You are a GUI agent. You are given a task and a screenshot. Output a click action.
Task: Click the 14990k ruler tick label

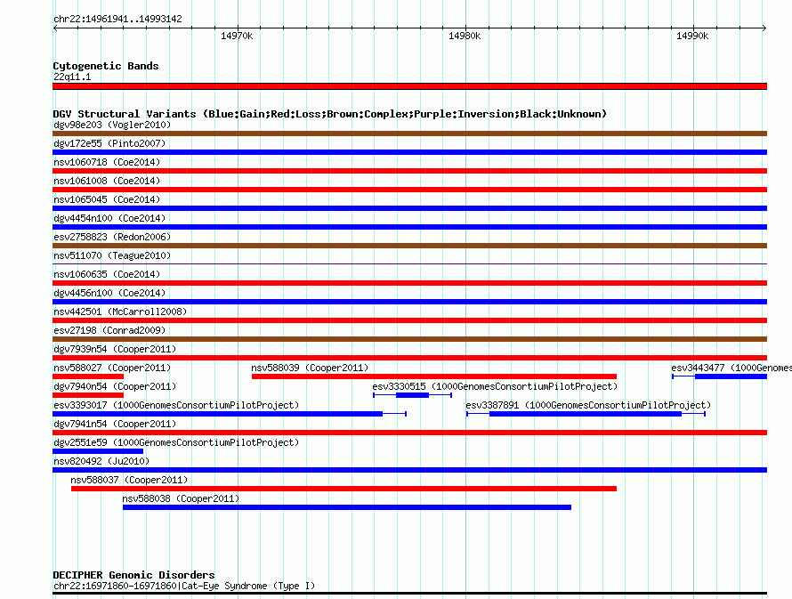coord(692,36)
